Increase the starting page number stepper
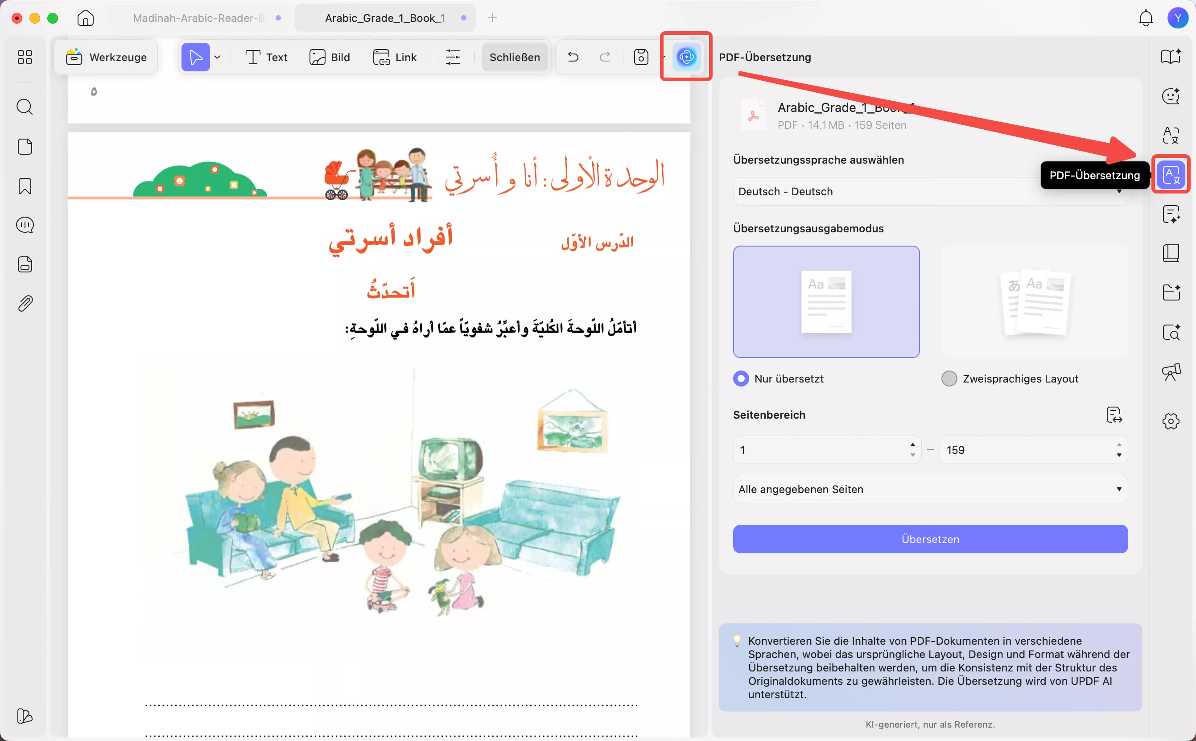 point(912,444)
